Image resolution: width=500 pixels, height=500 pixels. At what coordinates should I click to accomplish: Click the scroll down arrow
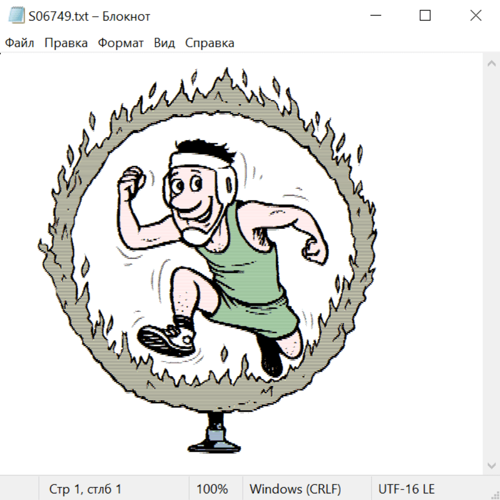491,465
